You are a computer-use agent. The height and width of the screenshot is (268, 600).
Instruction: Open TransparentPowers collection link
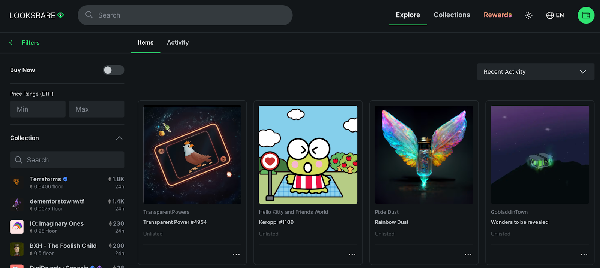(x=166, y=212)
